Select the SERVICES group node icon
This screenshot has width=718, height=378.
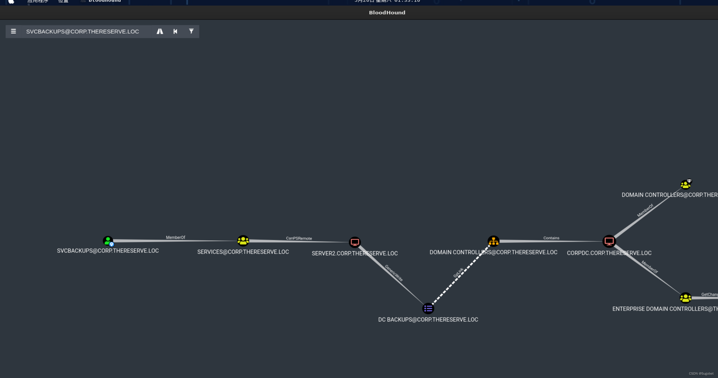coord(243,241)
